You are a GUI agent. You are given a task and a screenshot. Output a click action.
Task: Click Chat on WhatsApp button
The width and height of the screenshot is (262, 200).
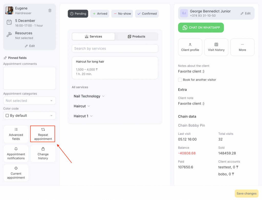201,28
